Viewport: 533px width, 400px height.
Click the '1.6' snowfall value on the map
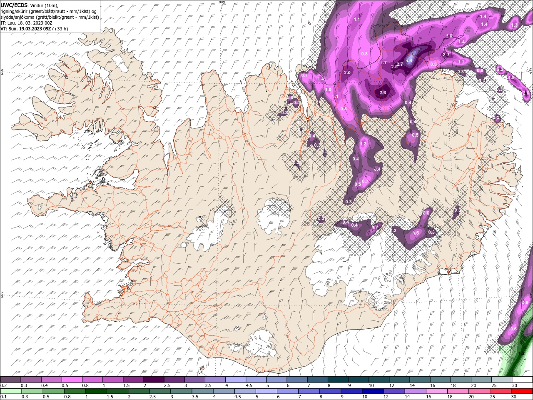(x=449, y=36)
